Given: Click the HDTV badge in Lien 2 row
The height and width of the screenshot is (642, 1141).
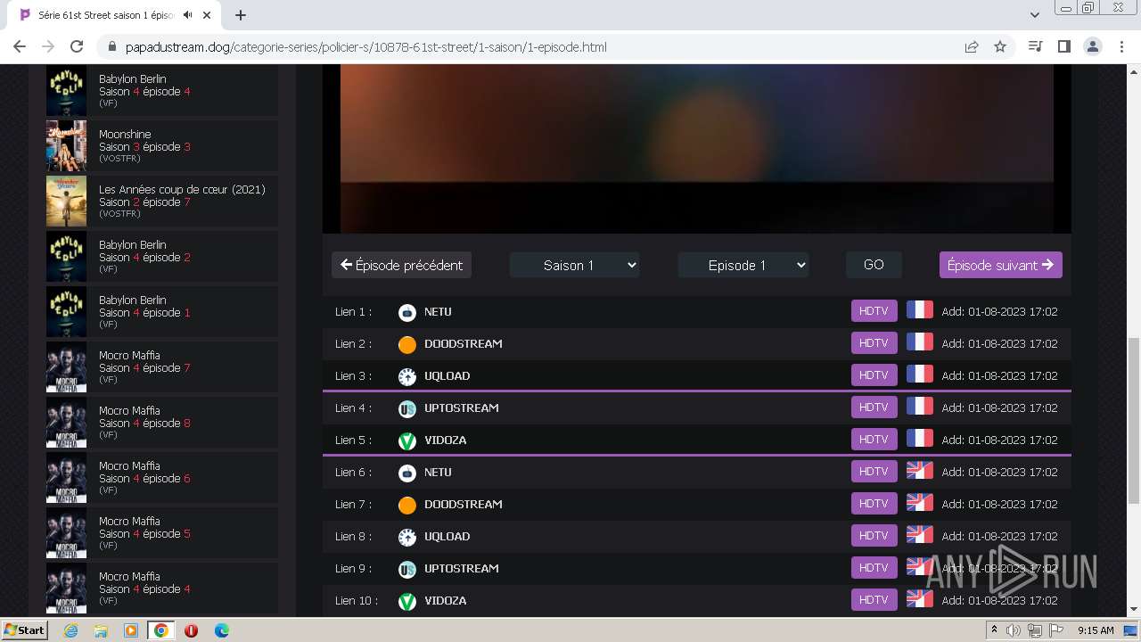Looking at the screenshot, I should (x=874, y=342).
